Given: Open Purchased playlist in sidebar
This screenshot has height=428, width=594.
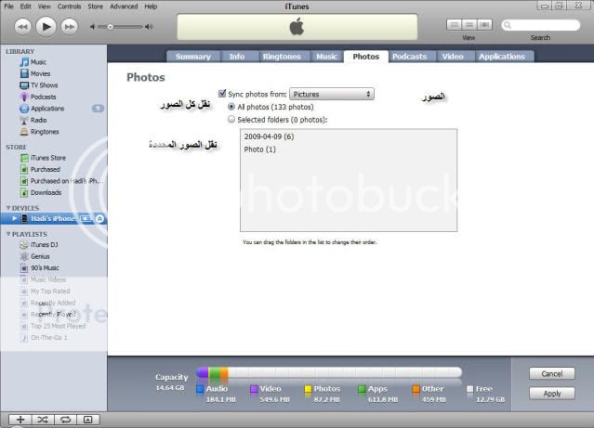Looking at the screenshot, I should [45, 170].
